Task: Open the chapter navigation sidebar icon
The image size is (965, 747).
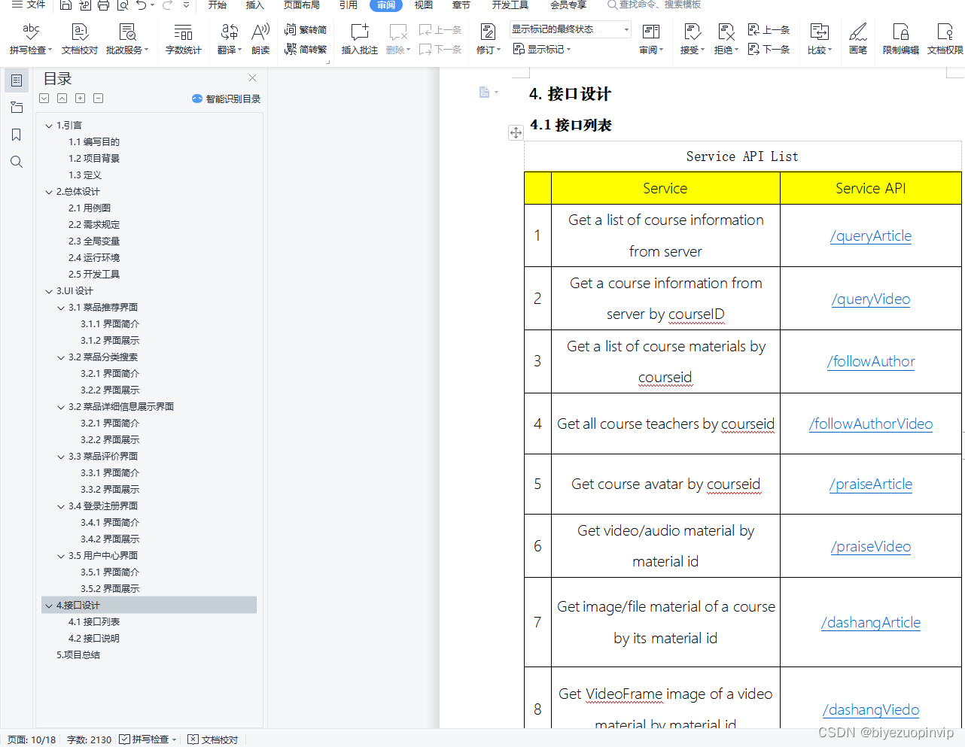Action: [x=17, y=108]
